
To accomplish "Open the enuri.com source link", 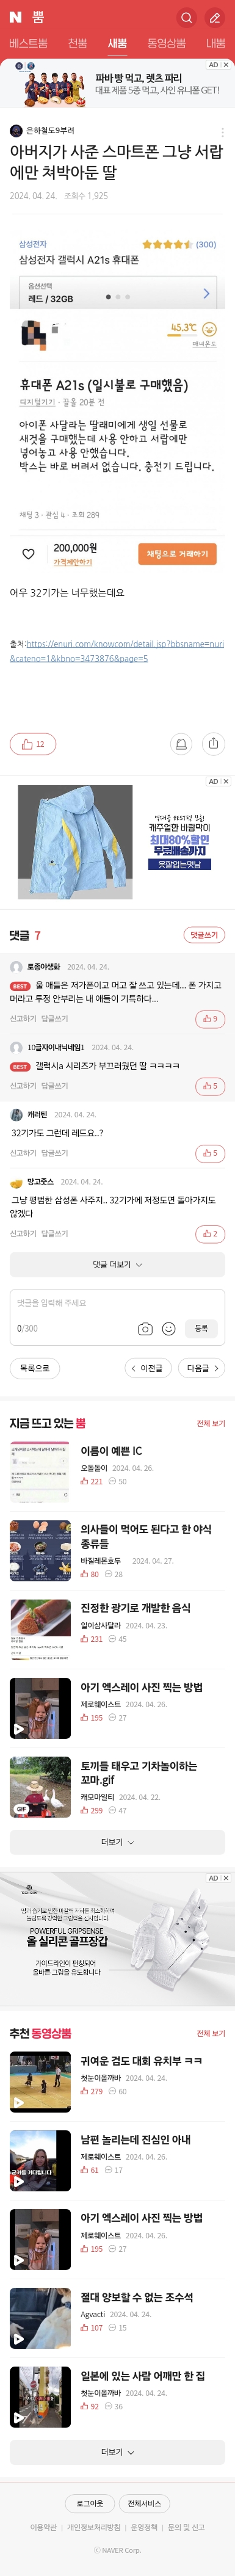I will [117, 651].
